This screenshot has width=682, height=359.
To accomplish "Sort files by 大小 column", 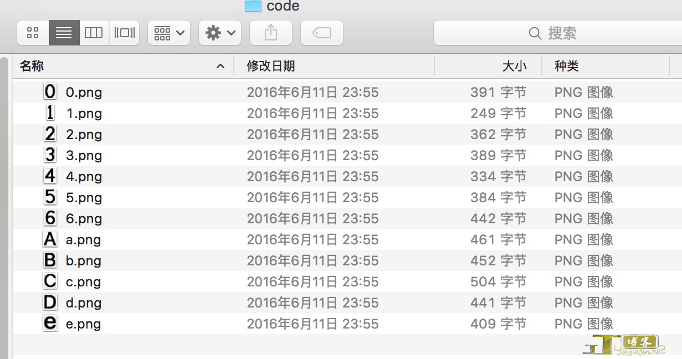I will (515, 66).
